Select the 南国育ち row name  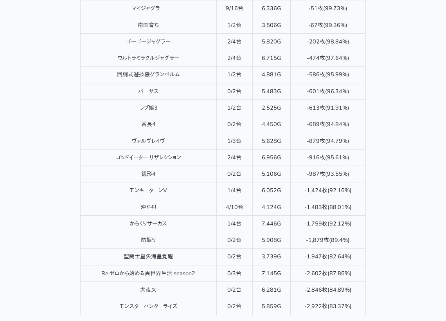pos(148,25)
